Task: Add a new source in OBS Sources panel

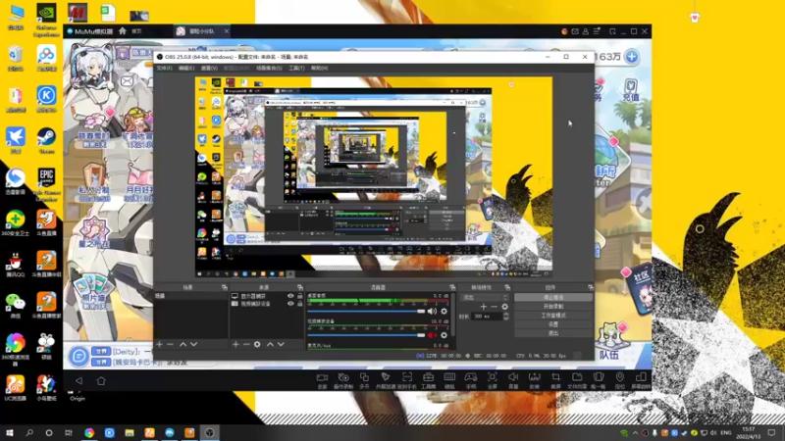Action: pyautogui.click(x=235, y=345)
